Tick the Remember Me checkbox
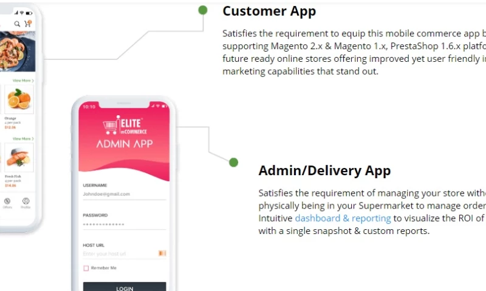 coord(86,268)
